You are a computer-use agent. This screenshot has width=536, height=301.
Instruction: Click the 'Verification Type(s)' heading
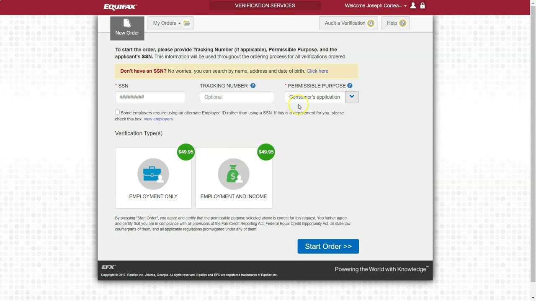[139, 133]
